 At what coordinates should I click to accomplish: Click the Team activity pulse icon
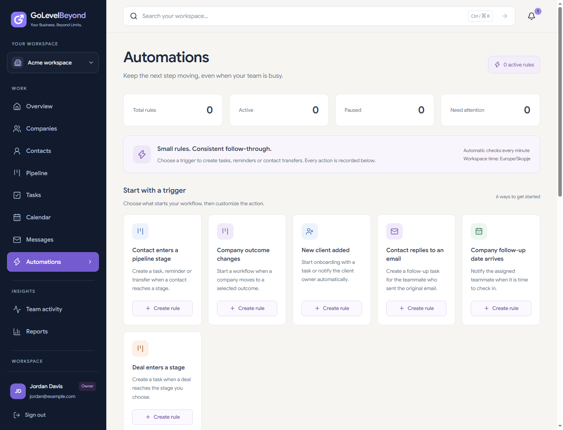[17, 309]
